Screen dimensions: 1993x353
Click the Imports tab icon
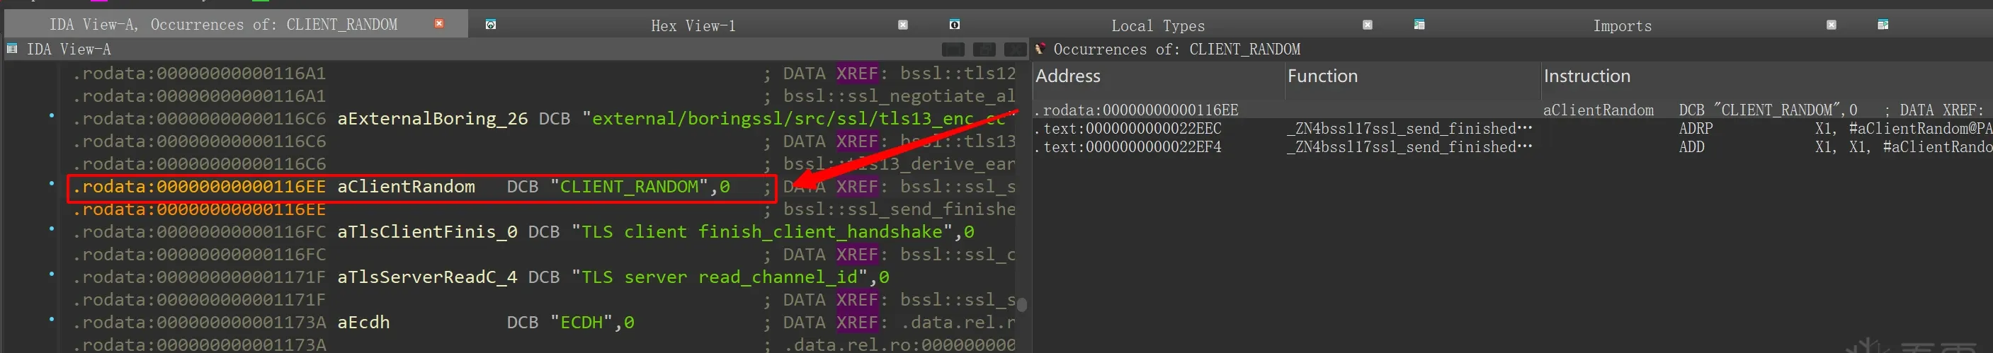pyautogui.click(x=1419, y=25)
